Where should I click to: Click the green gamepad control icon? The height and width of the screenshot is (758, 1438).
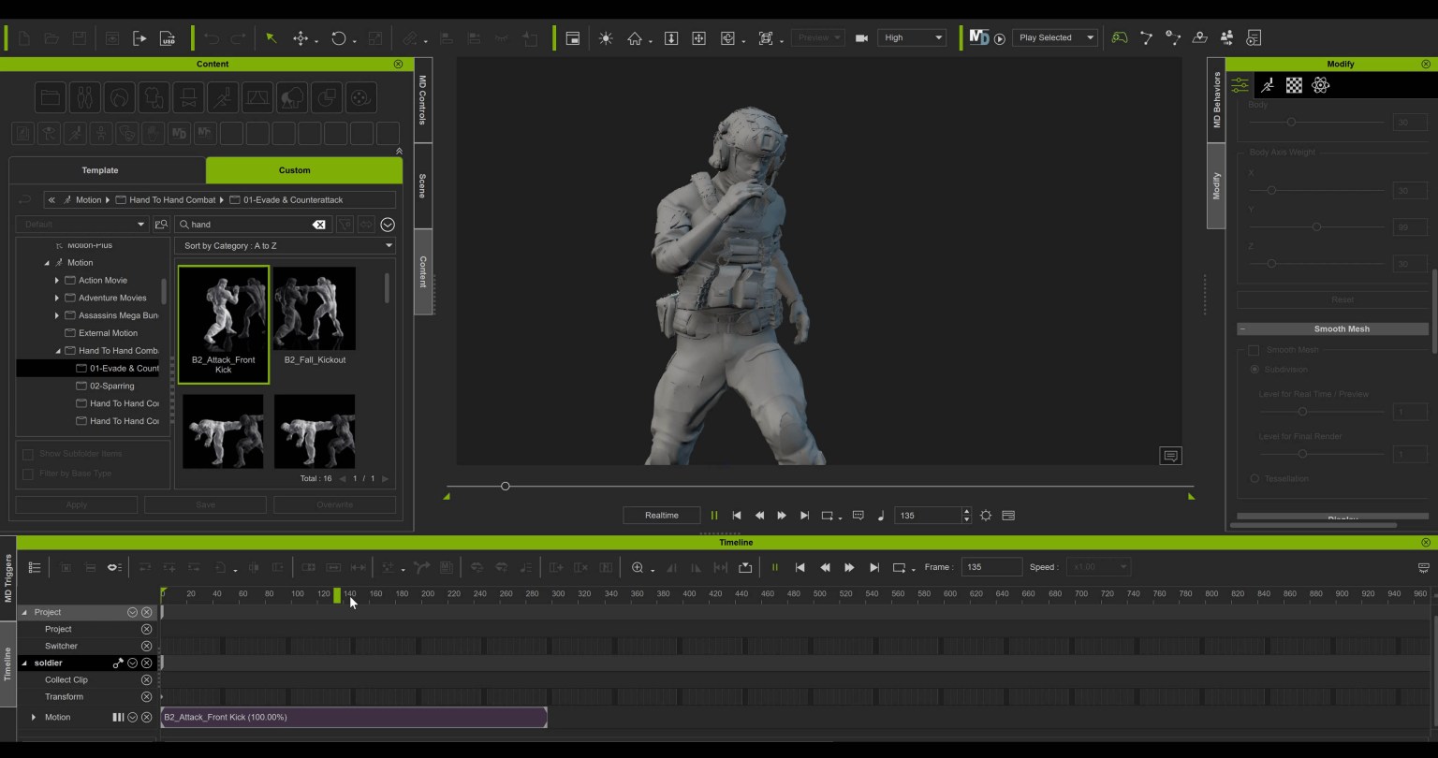1120,38
